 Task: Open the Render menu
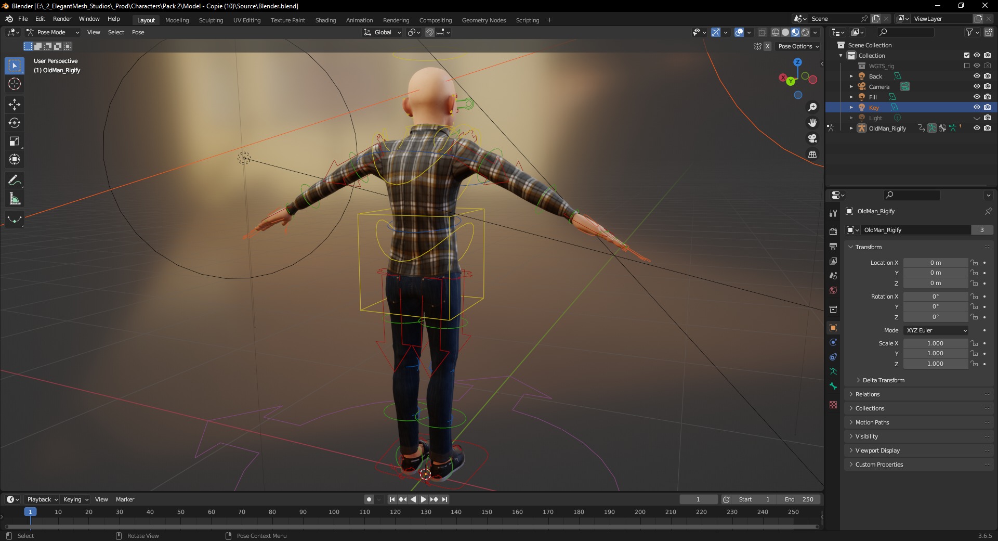pyautogui.click(x=62, y=19)
